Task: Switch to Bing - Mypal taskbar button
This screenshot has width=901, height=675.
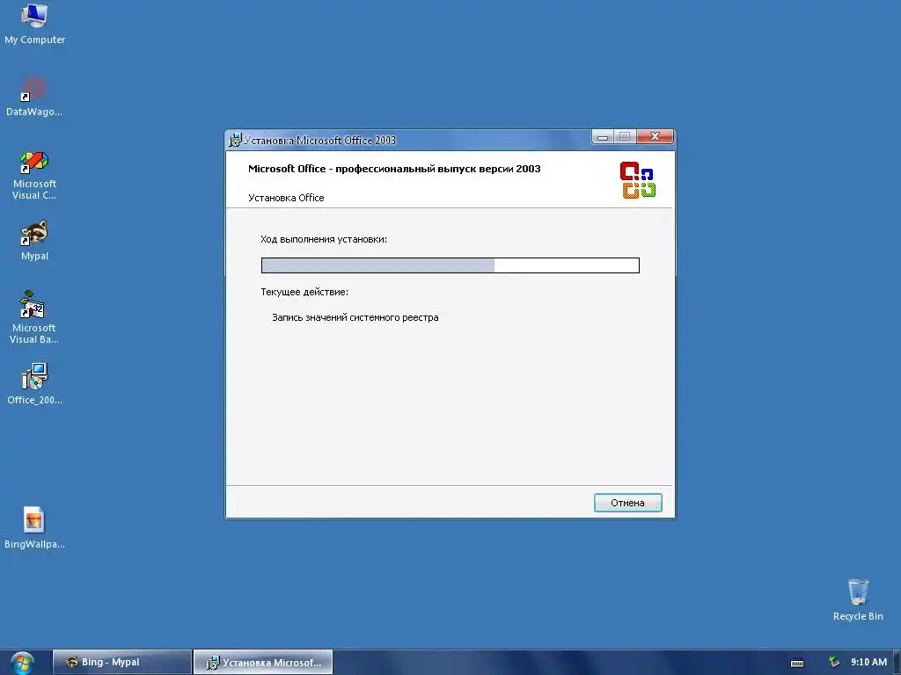Action: 121,662
